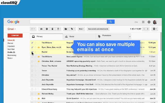Viewport: 165px width, 103px height.
Task: Open search options dropdown arrow
Action: 105,22
